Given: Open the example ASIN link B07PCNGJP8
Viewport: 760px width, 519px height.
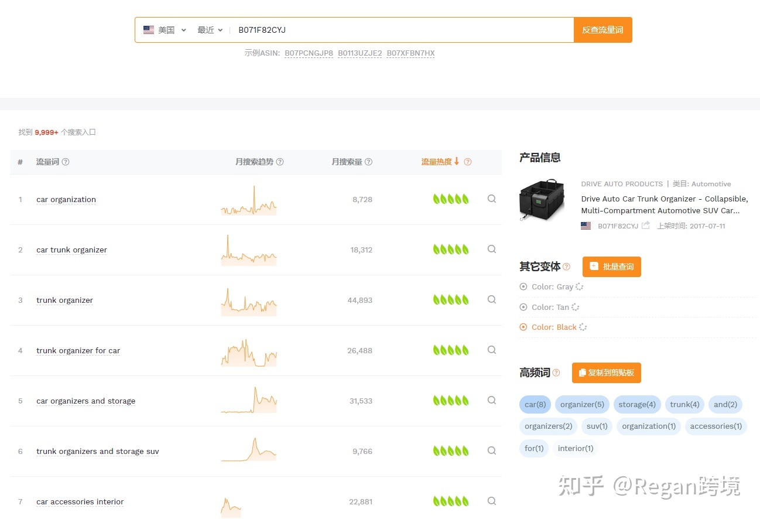Looking at the screenshot, I should (309, 53).
